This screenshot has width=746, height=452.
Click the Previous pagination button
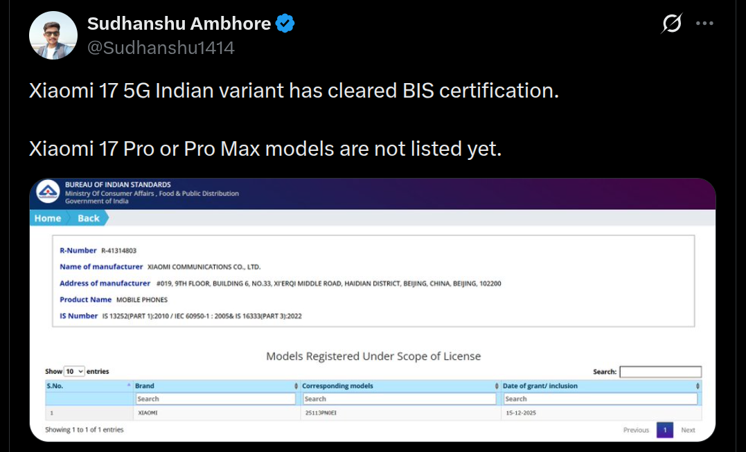[x=636, y=430]
